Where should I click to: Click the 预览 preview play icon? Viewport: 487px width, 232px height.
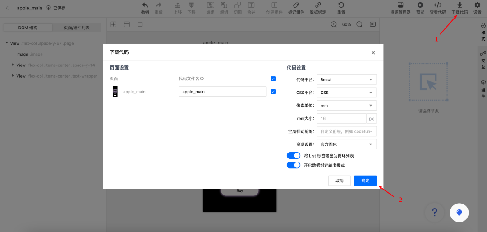tap(420, 5)
